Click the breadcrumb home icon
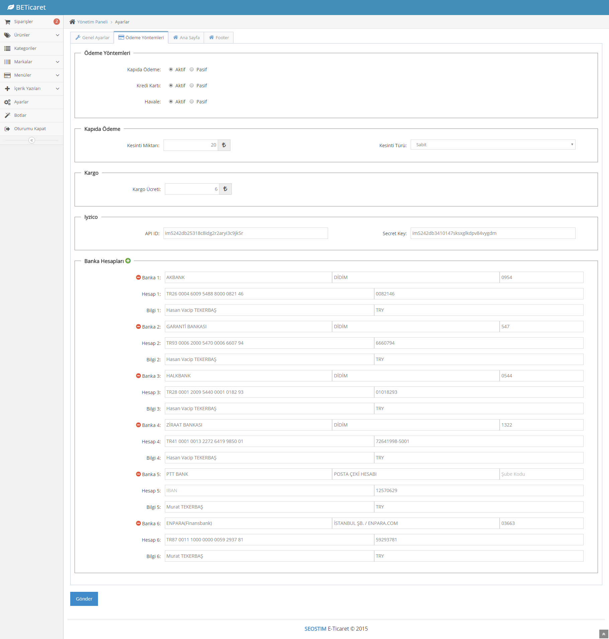 click(x=72, y=22)
